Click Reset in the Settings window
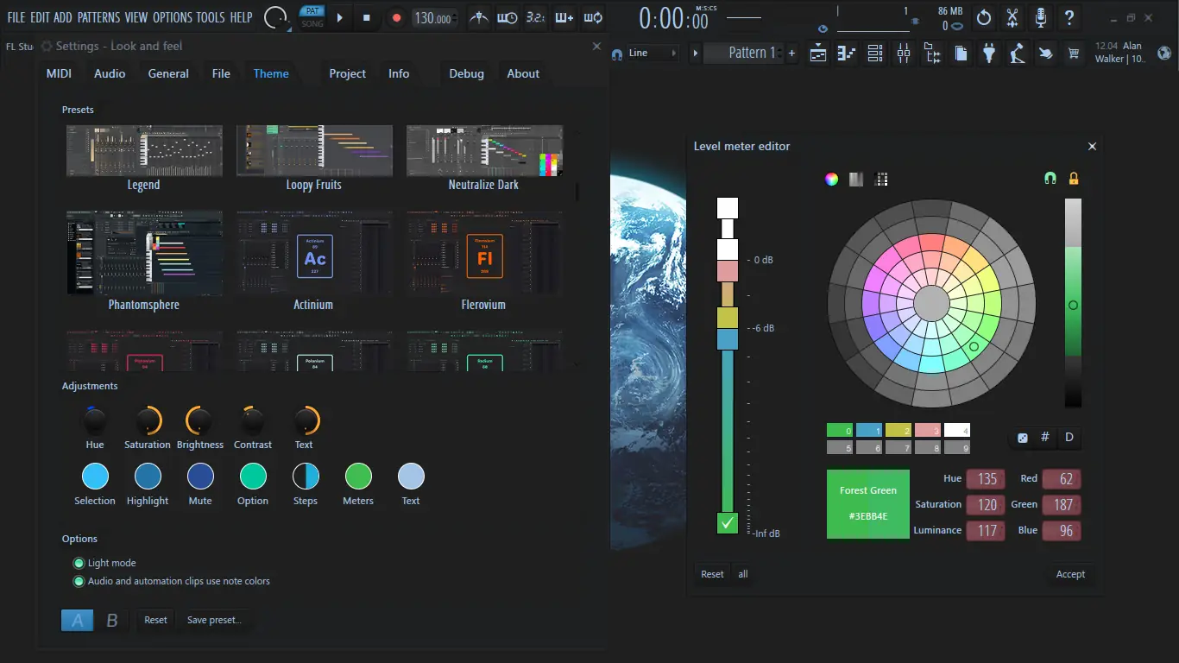 [x=156, y=620]
